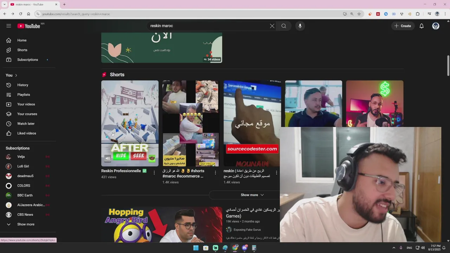This screenshot has width=450, height=253.
Task: Open the new tab plus button
Action: click(x=64, y=4)
